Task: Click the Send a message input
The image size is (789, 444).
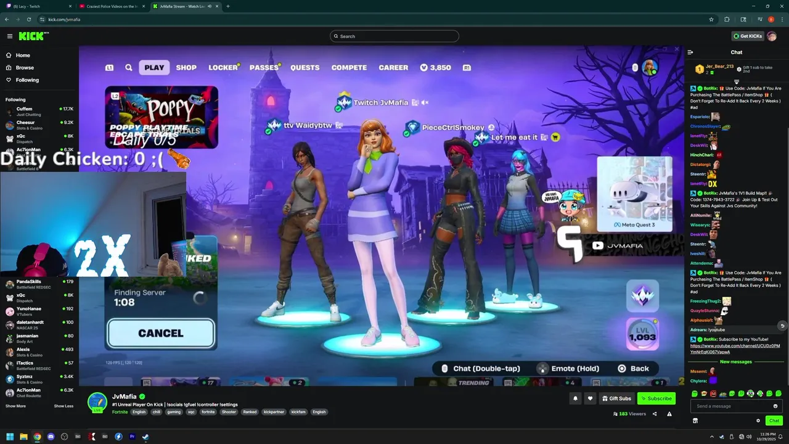Action: coord(736,406)
